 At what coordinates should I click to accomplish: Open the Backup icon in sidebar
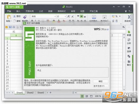click(129, 62)
